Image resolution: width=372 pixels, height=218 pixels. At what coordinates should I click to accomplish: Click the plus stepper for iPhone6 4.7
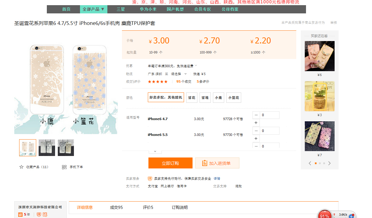[256, 123]
